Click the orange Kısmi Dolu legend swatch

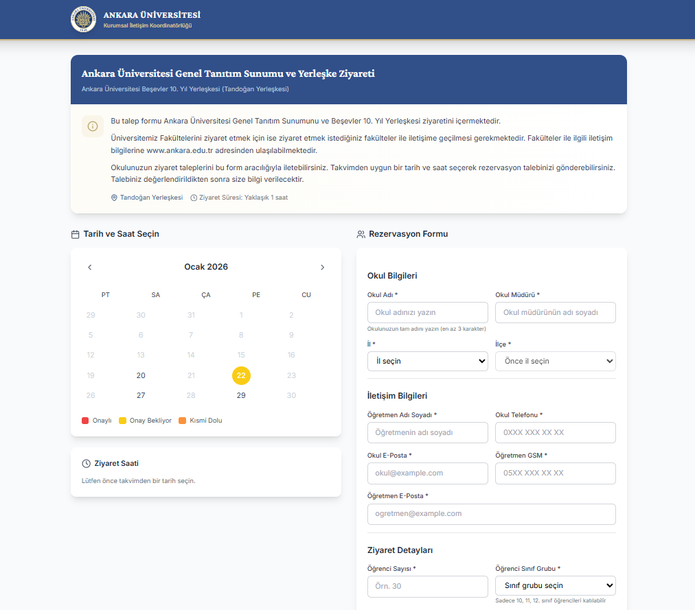(182, 421)
